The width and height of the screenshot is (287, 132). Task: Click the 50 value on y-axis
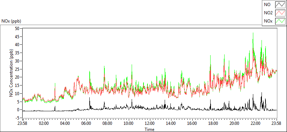[x=18, y=29]
